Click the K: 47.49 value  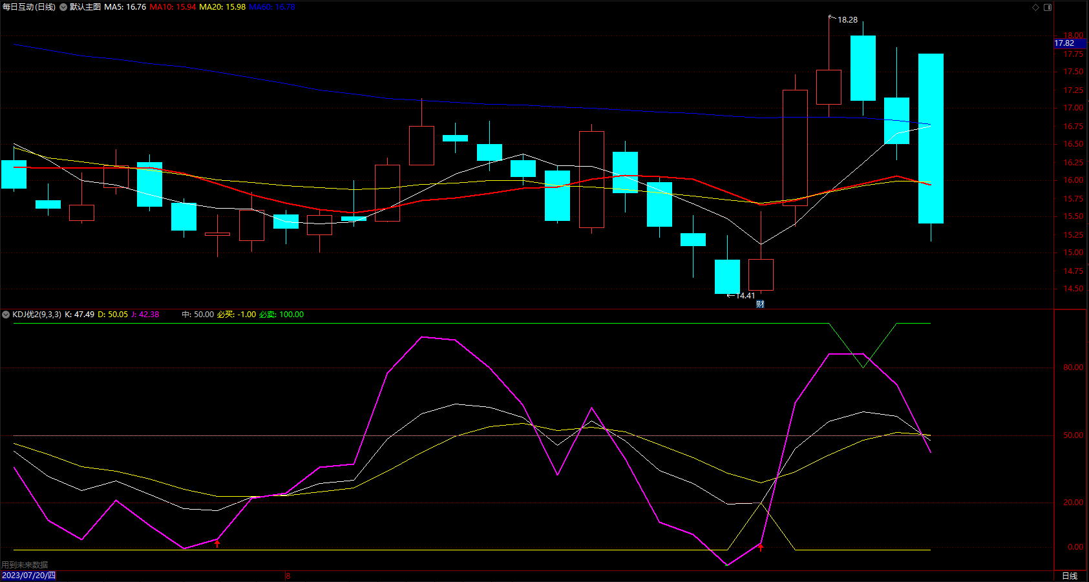click(x=79, y=315)
